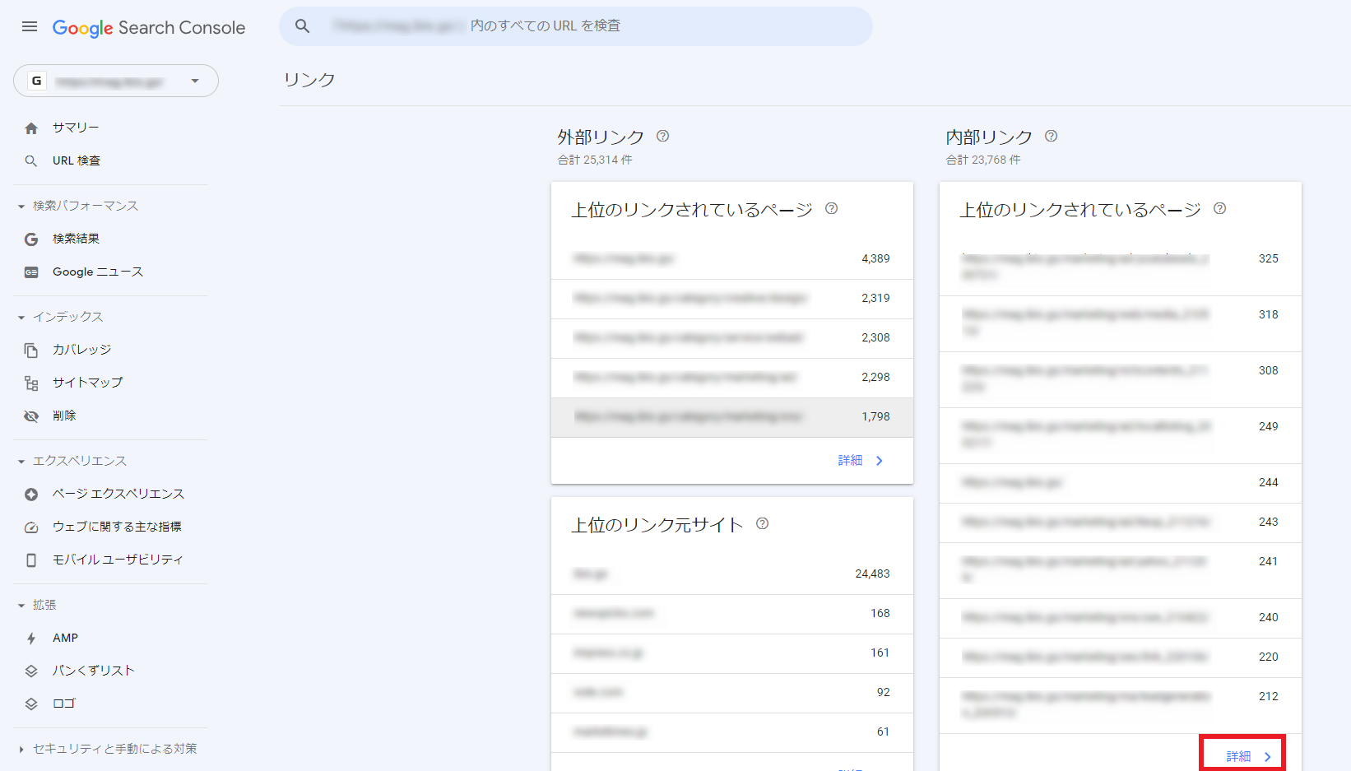The image size is (1351, 771).
Task: Click the AMP lightning bolt icon
Action: (x=31, y=639)
